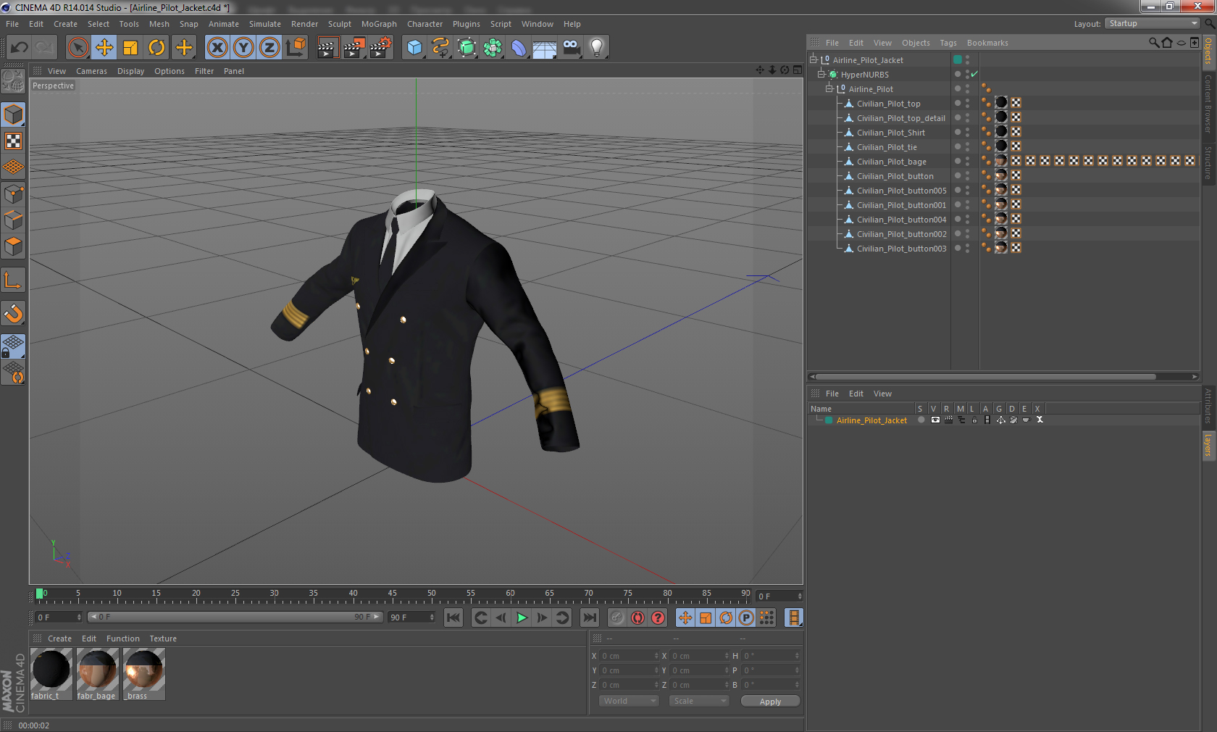
Task: Select Civilian_Pilot_tie object
Action: coord(887,147)
